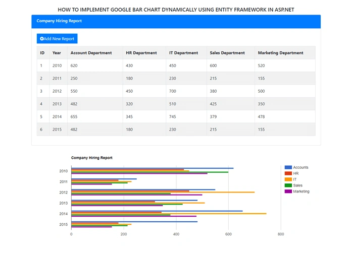The image size is (352, 256).
Task: Click the Marketing value 500 cell
Action: click(x=285, y=91)
